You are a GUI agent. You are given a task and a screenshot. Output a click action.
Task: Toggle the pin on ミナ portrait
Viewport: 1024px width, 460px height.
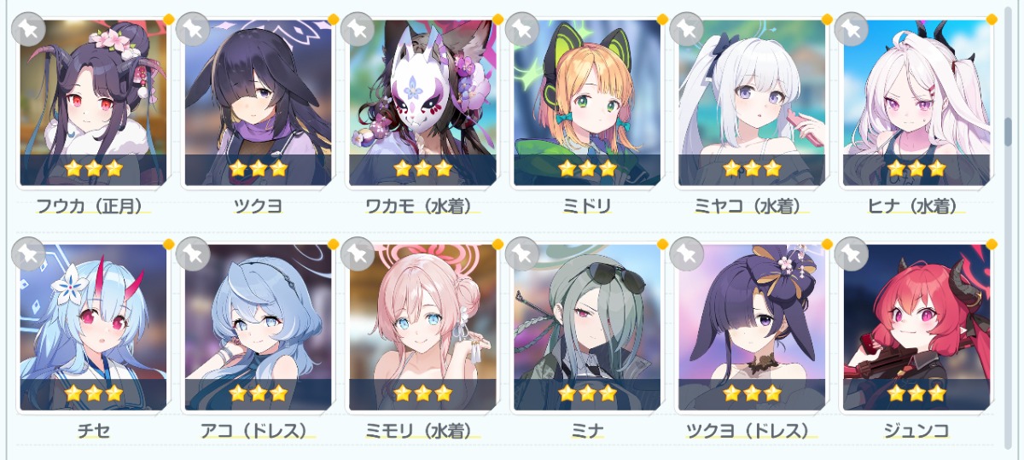point(522,253)
